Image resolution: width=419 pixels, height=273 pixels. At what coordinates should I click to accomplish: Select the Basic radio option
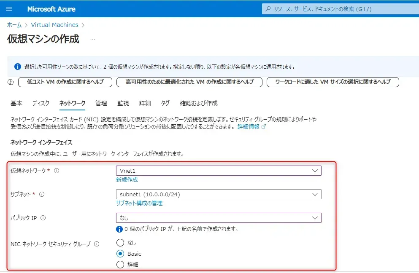point(120,254)
